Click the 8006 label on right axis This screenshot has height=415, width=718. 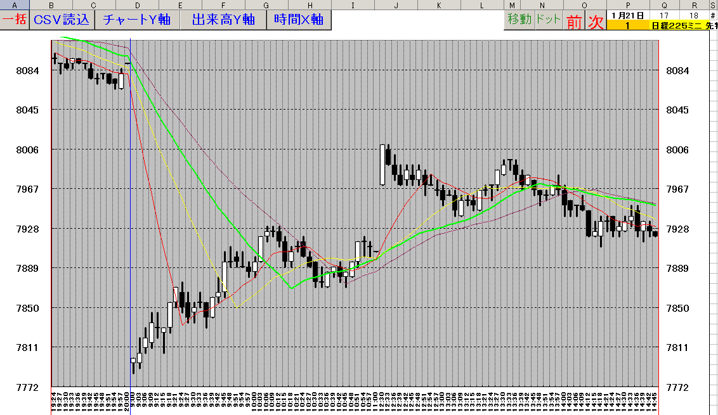[677, 150]
